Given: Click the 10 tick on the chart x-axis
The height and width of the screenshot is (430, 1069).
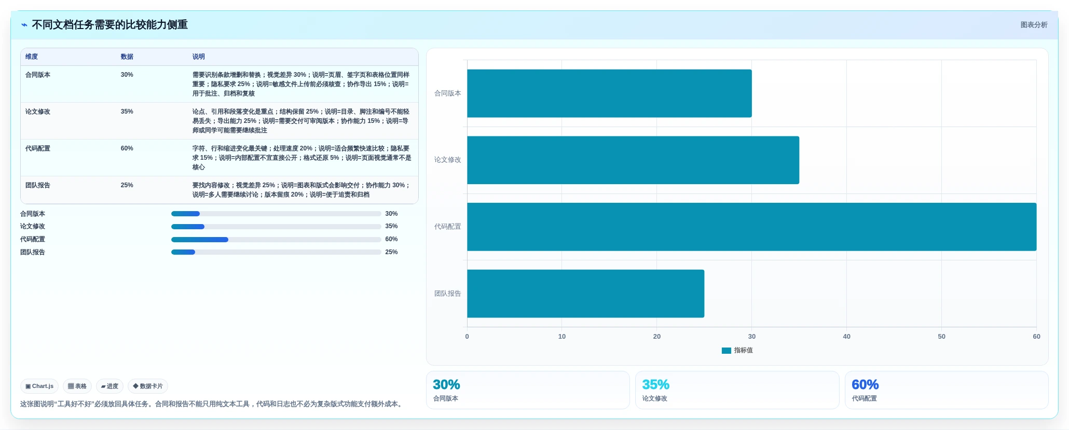Looking at the screenshot, I should pos(562,337).
